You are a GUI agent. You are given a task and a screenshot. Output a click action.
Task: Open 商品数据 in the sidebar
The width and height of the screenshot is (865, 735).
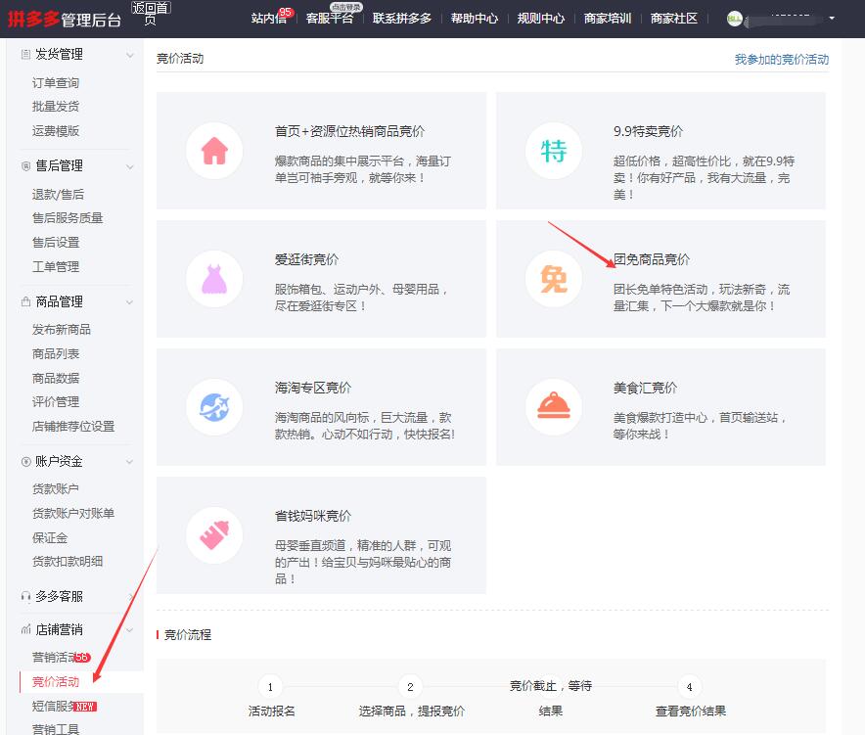(56, 378)
